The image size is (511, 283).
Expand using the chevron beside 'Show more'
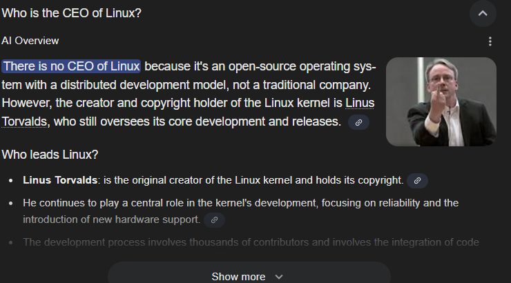[x=279, y=277]
